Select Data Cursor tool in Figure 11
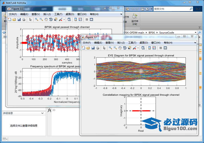Screen dimensions: 204x143 [56, 19]
